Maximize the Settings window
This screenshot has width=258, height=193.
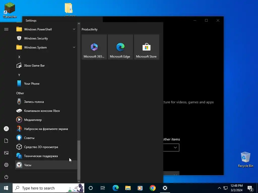(206, 20)
